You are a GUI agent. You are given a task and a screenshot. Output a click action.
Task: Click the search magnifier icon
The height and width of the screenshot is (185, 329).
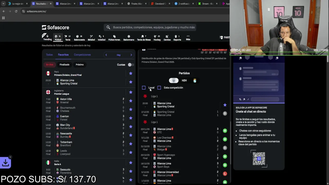[108, 27]
